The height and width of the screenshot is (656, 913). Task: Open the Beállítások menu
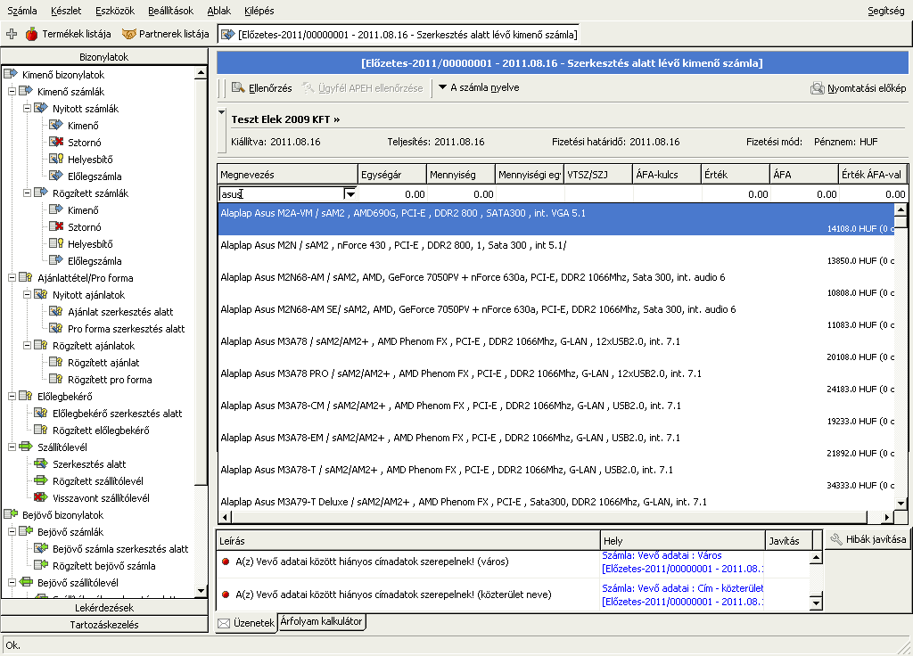(170, 11)
